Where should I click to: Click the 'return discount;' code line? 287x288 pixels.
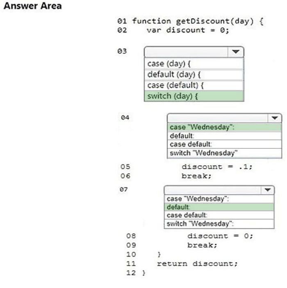pyautogui.click(x=197, y=264)
